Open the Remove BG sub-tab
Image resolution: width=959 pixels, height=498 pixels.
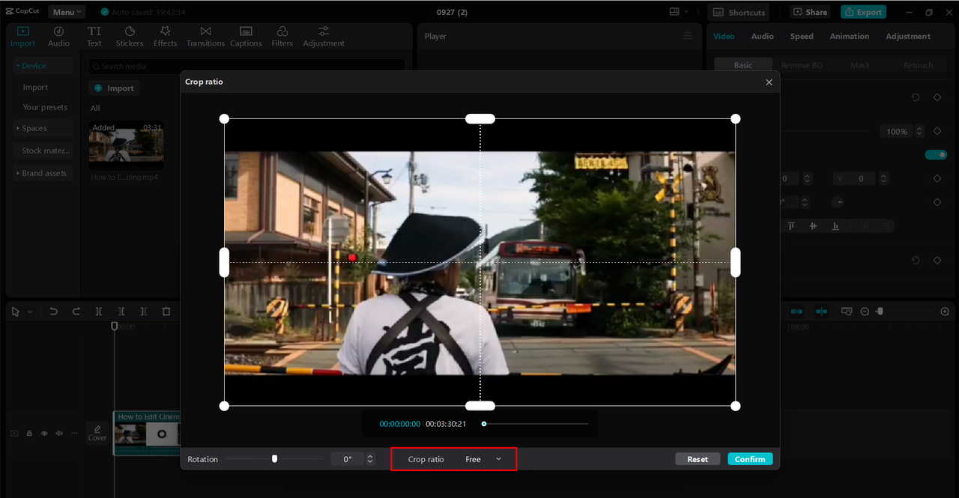tap(802, 65)
